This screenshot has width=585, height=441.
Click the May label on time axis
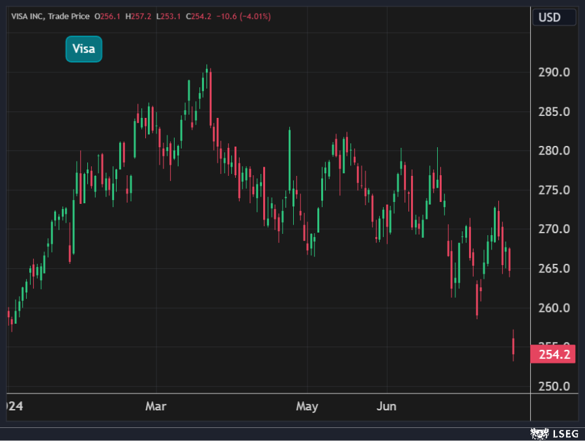[307, 406]
